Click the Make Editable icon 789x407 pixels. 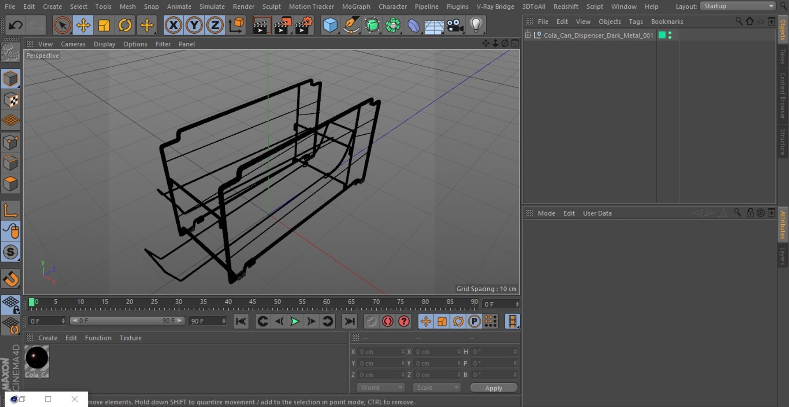click(11, 53)
